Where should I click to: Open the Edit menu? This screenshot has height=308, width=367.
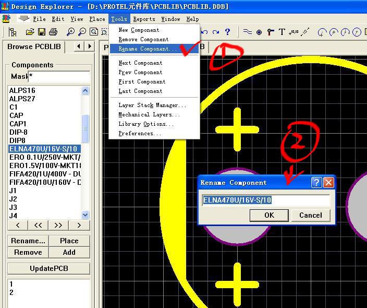(x=58, y=19)
